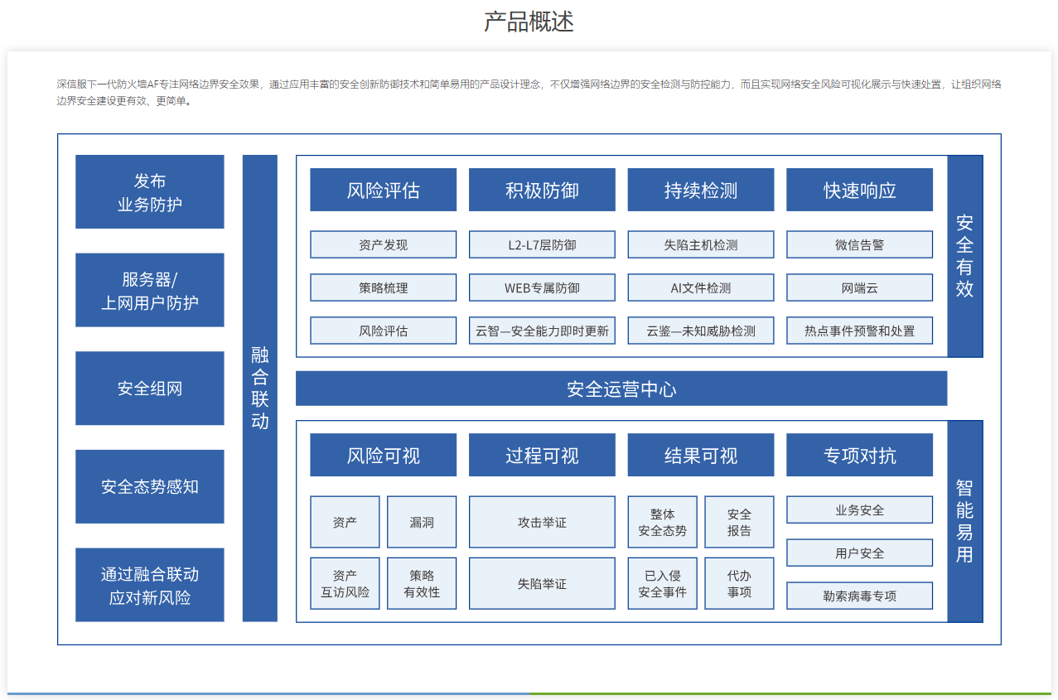Screen dimensions: 1058x700
Task: Select the L2-L7层防御 box
Action: click(542, 244)
